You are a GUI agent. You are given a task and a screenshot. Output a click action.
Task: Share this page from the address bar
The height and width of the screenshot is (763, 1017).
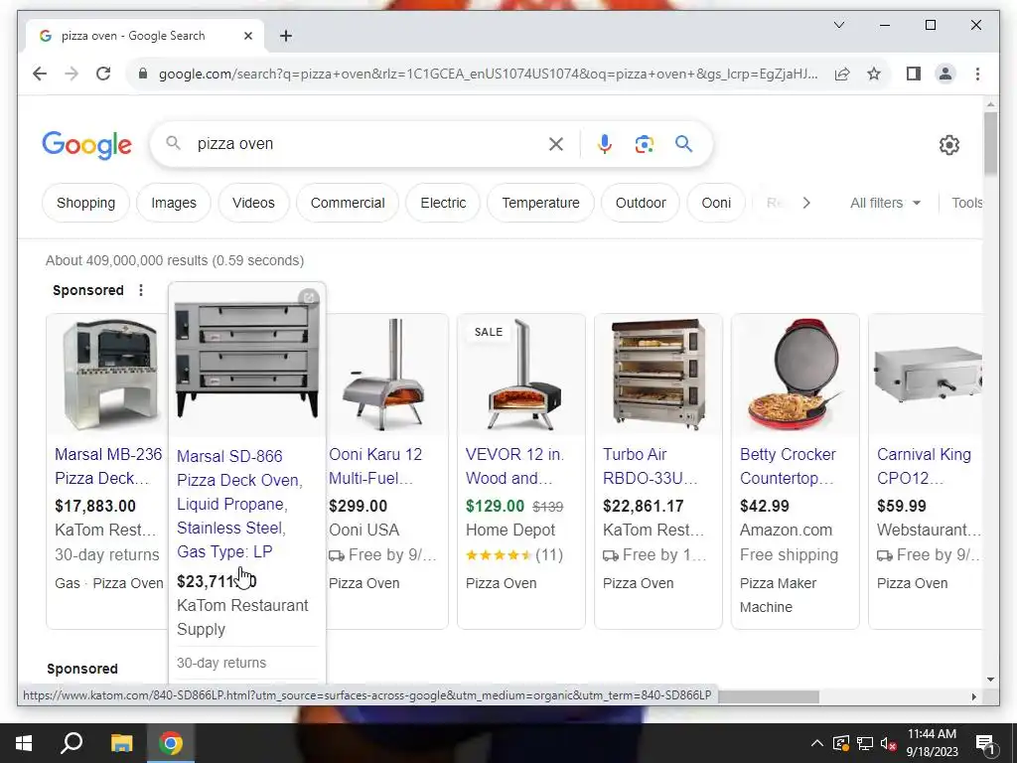842,74
